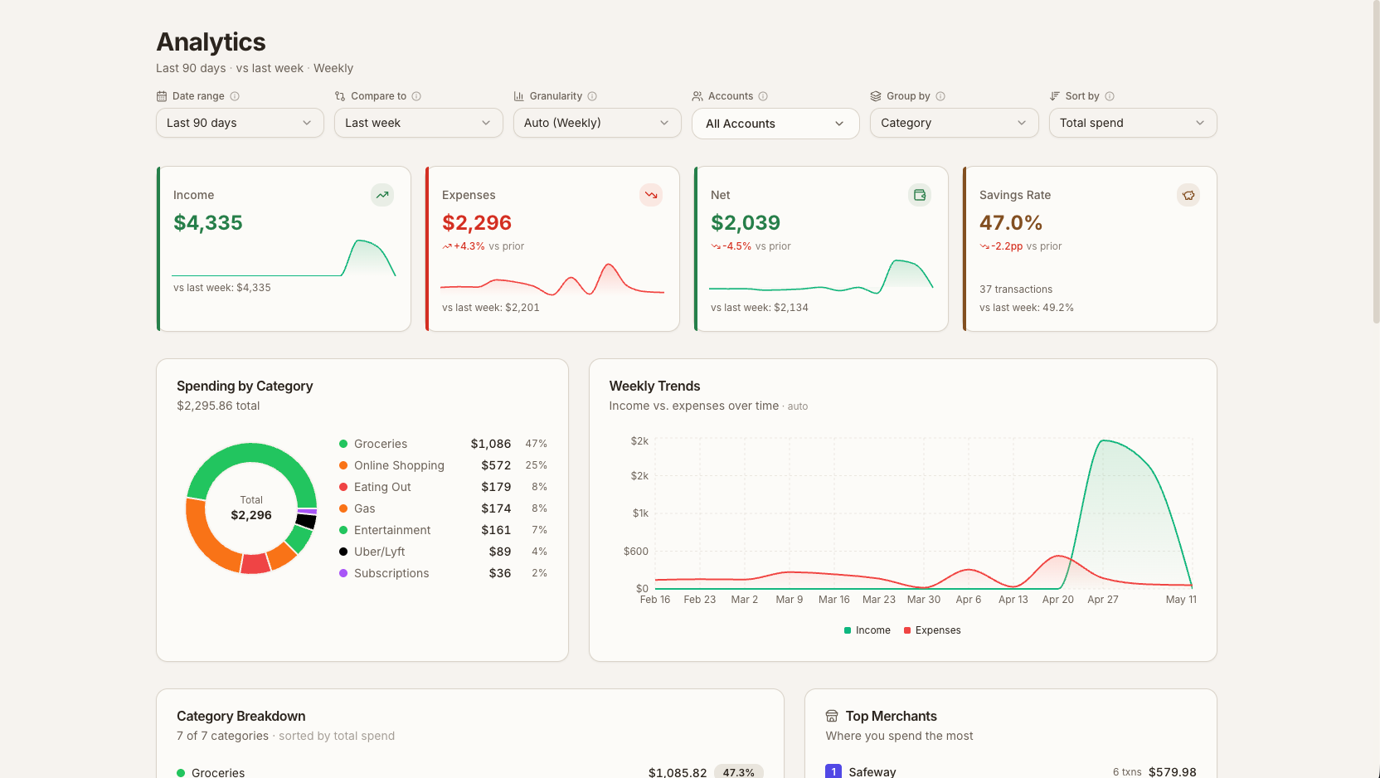This screenshot has height=778, width=1380.
Task: Open the Auto (Weekly) granularity dropdown
Action: pyautogui.click(x=597, y=123)
